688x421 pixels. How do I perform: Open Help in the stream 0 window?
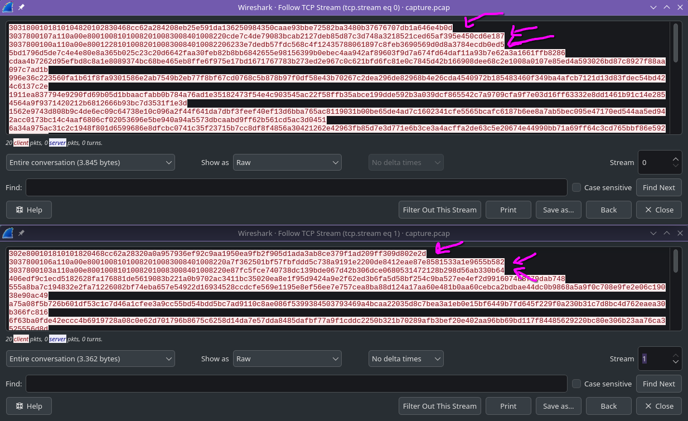[29, 210]
